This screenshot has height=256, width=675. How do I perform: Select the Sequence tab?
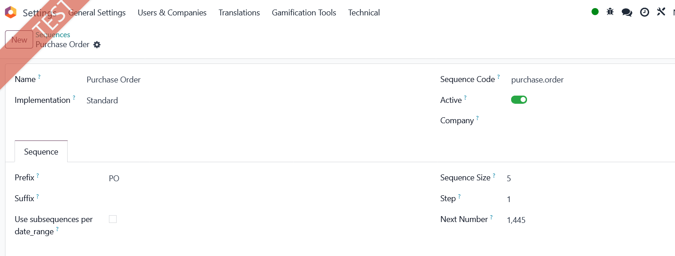click(41, 152)
